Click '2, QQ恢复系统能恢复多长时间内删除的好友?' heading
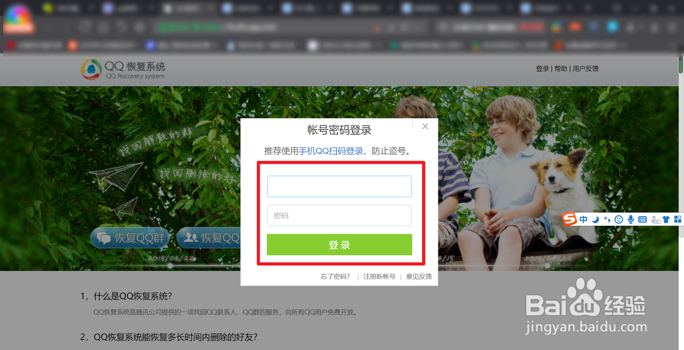This screenshot has width=684, height=350. [x=169, y=337]
